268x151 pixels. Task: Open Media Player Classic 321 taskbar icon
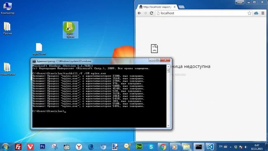[x=67, y=147]
